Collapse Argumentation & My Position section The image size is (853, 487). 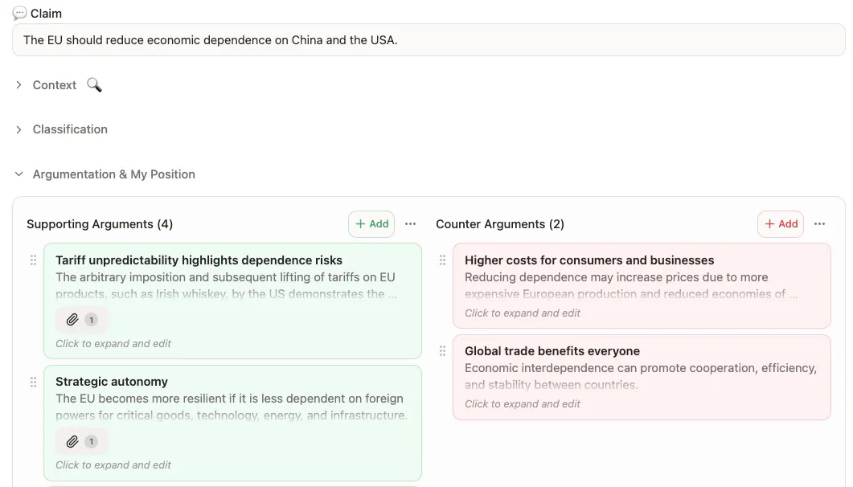coord(19,174)
